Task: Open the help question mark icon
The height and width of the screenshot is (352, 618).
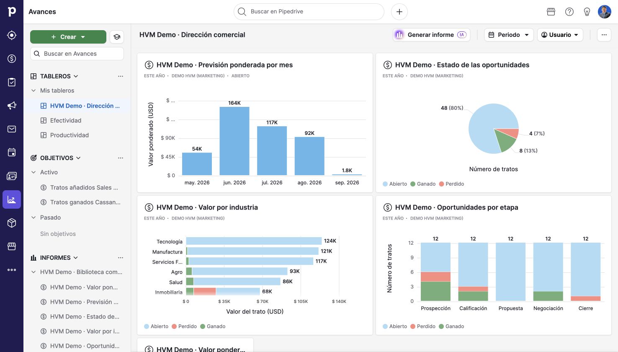Action: click(x=569, y=12)
